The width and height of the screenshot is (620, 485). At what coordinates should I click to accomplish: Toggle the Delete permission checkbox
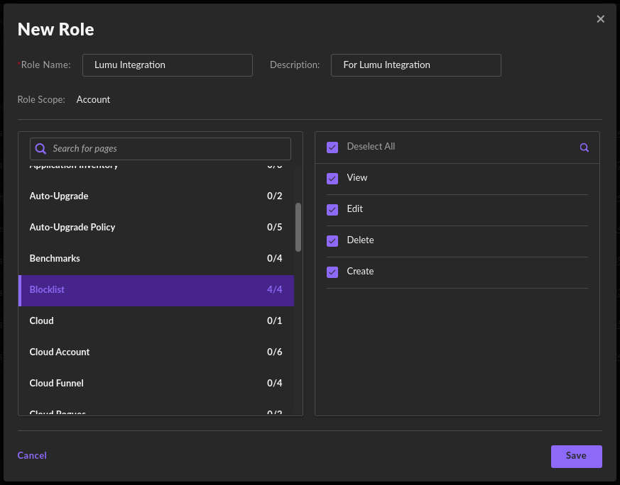tap(332, 240)
